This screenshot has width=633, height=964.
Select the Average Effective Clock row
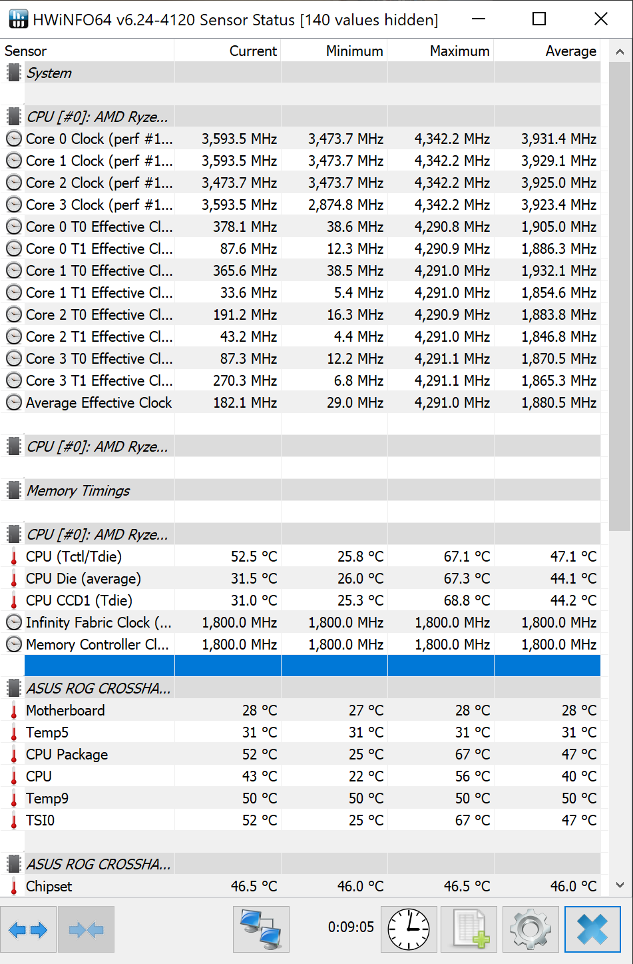(x=99, y=403)
